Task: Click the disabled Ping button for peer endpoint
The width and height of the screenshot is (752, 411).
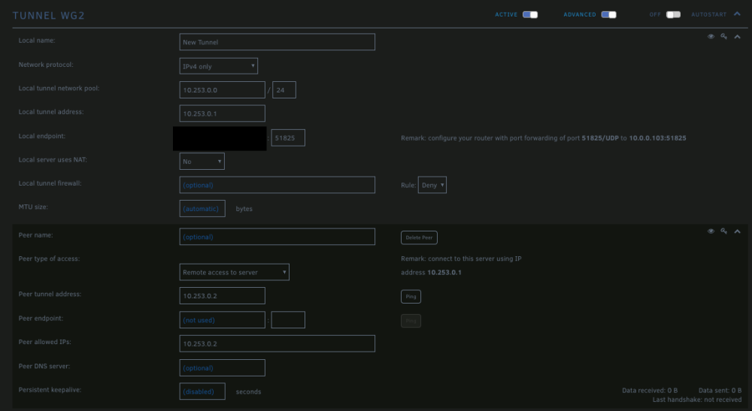Action: tap(411, 321)
